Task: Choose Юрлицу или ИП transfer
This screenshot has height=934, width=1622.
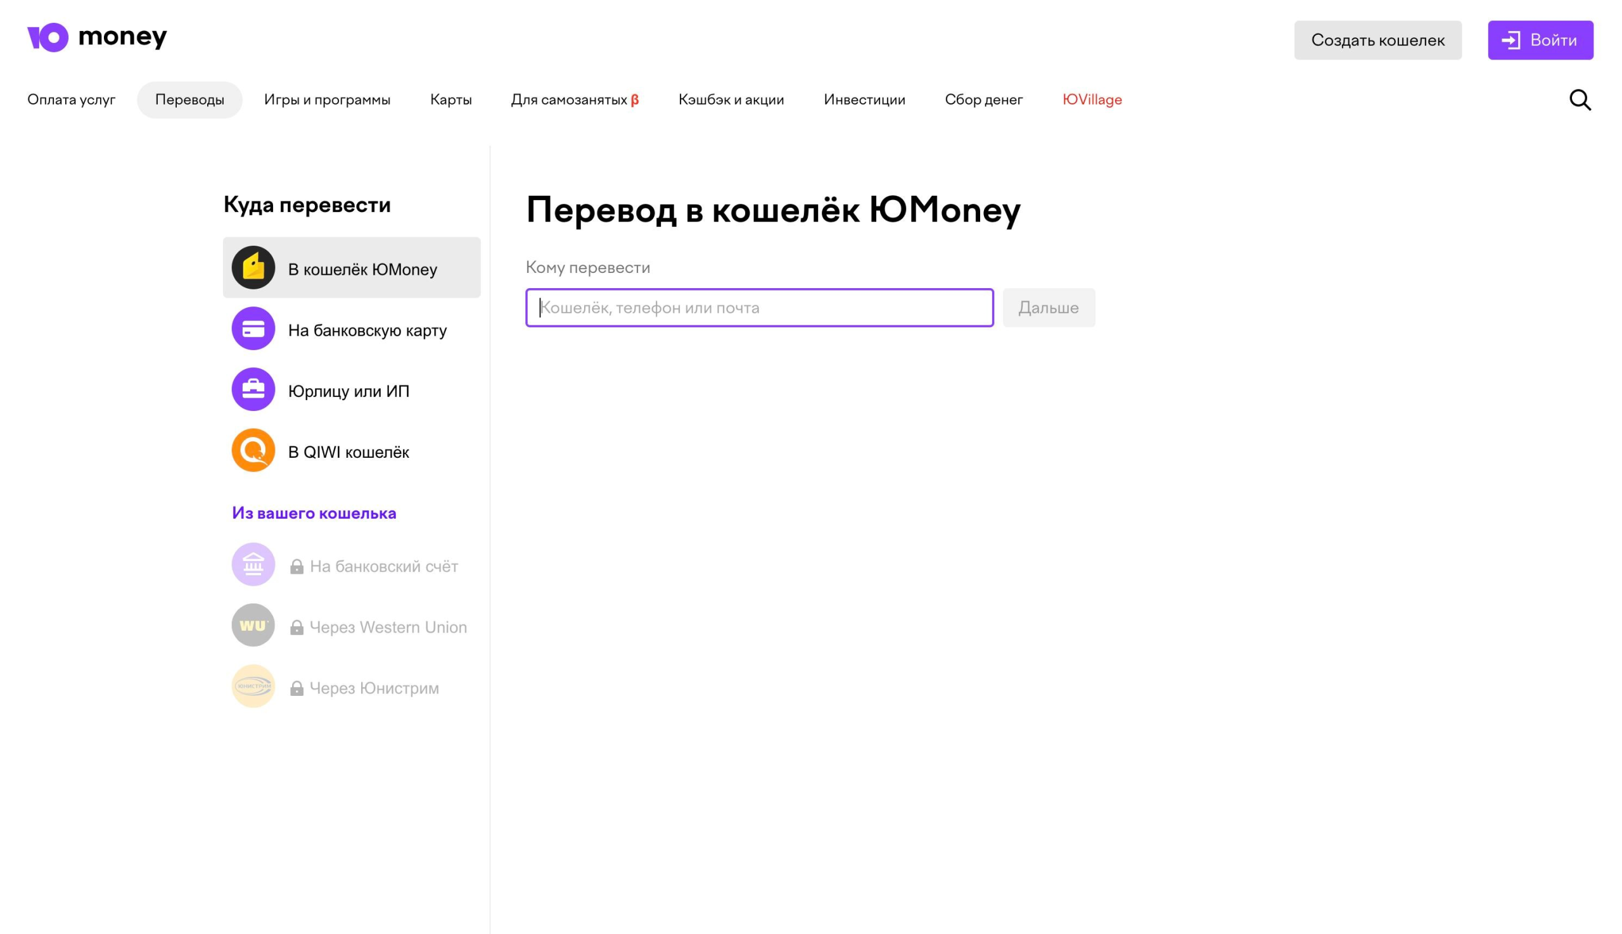Action: pos(352,389)
